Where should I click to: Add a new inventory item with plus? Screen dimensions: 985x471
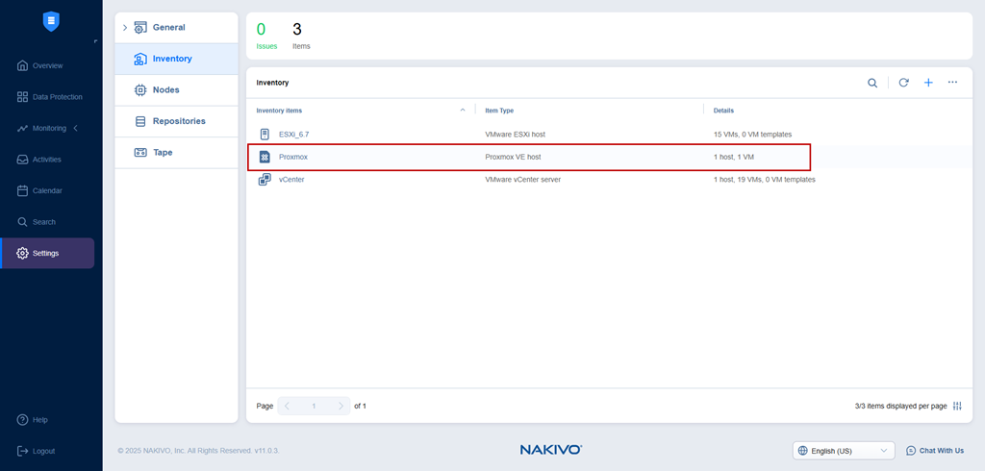pos(928,83)
